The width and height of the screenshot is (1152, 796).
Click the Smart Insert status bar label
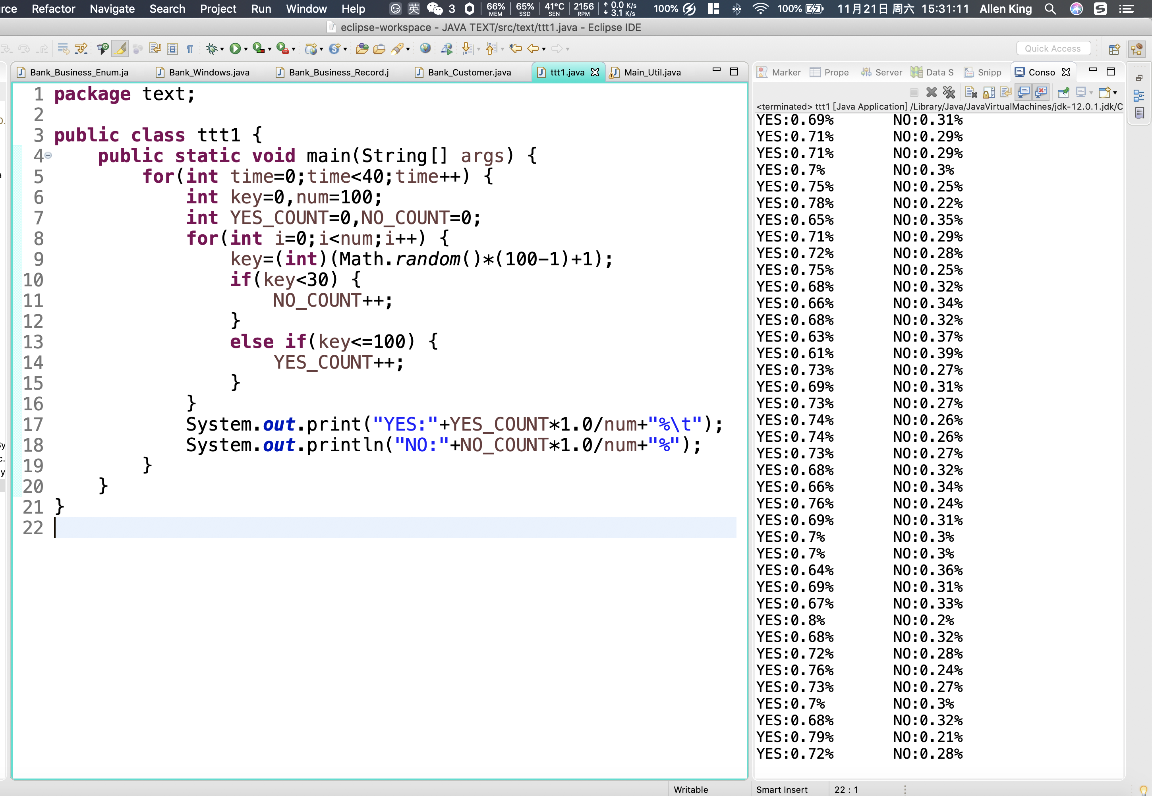tap(781, 790)
